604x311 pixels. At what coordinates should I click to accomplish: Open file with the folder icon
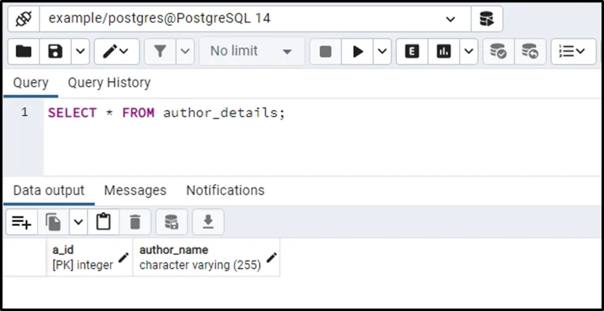pyautogui.click(x=23, y=52)
